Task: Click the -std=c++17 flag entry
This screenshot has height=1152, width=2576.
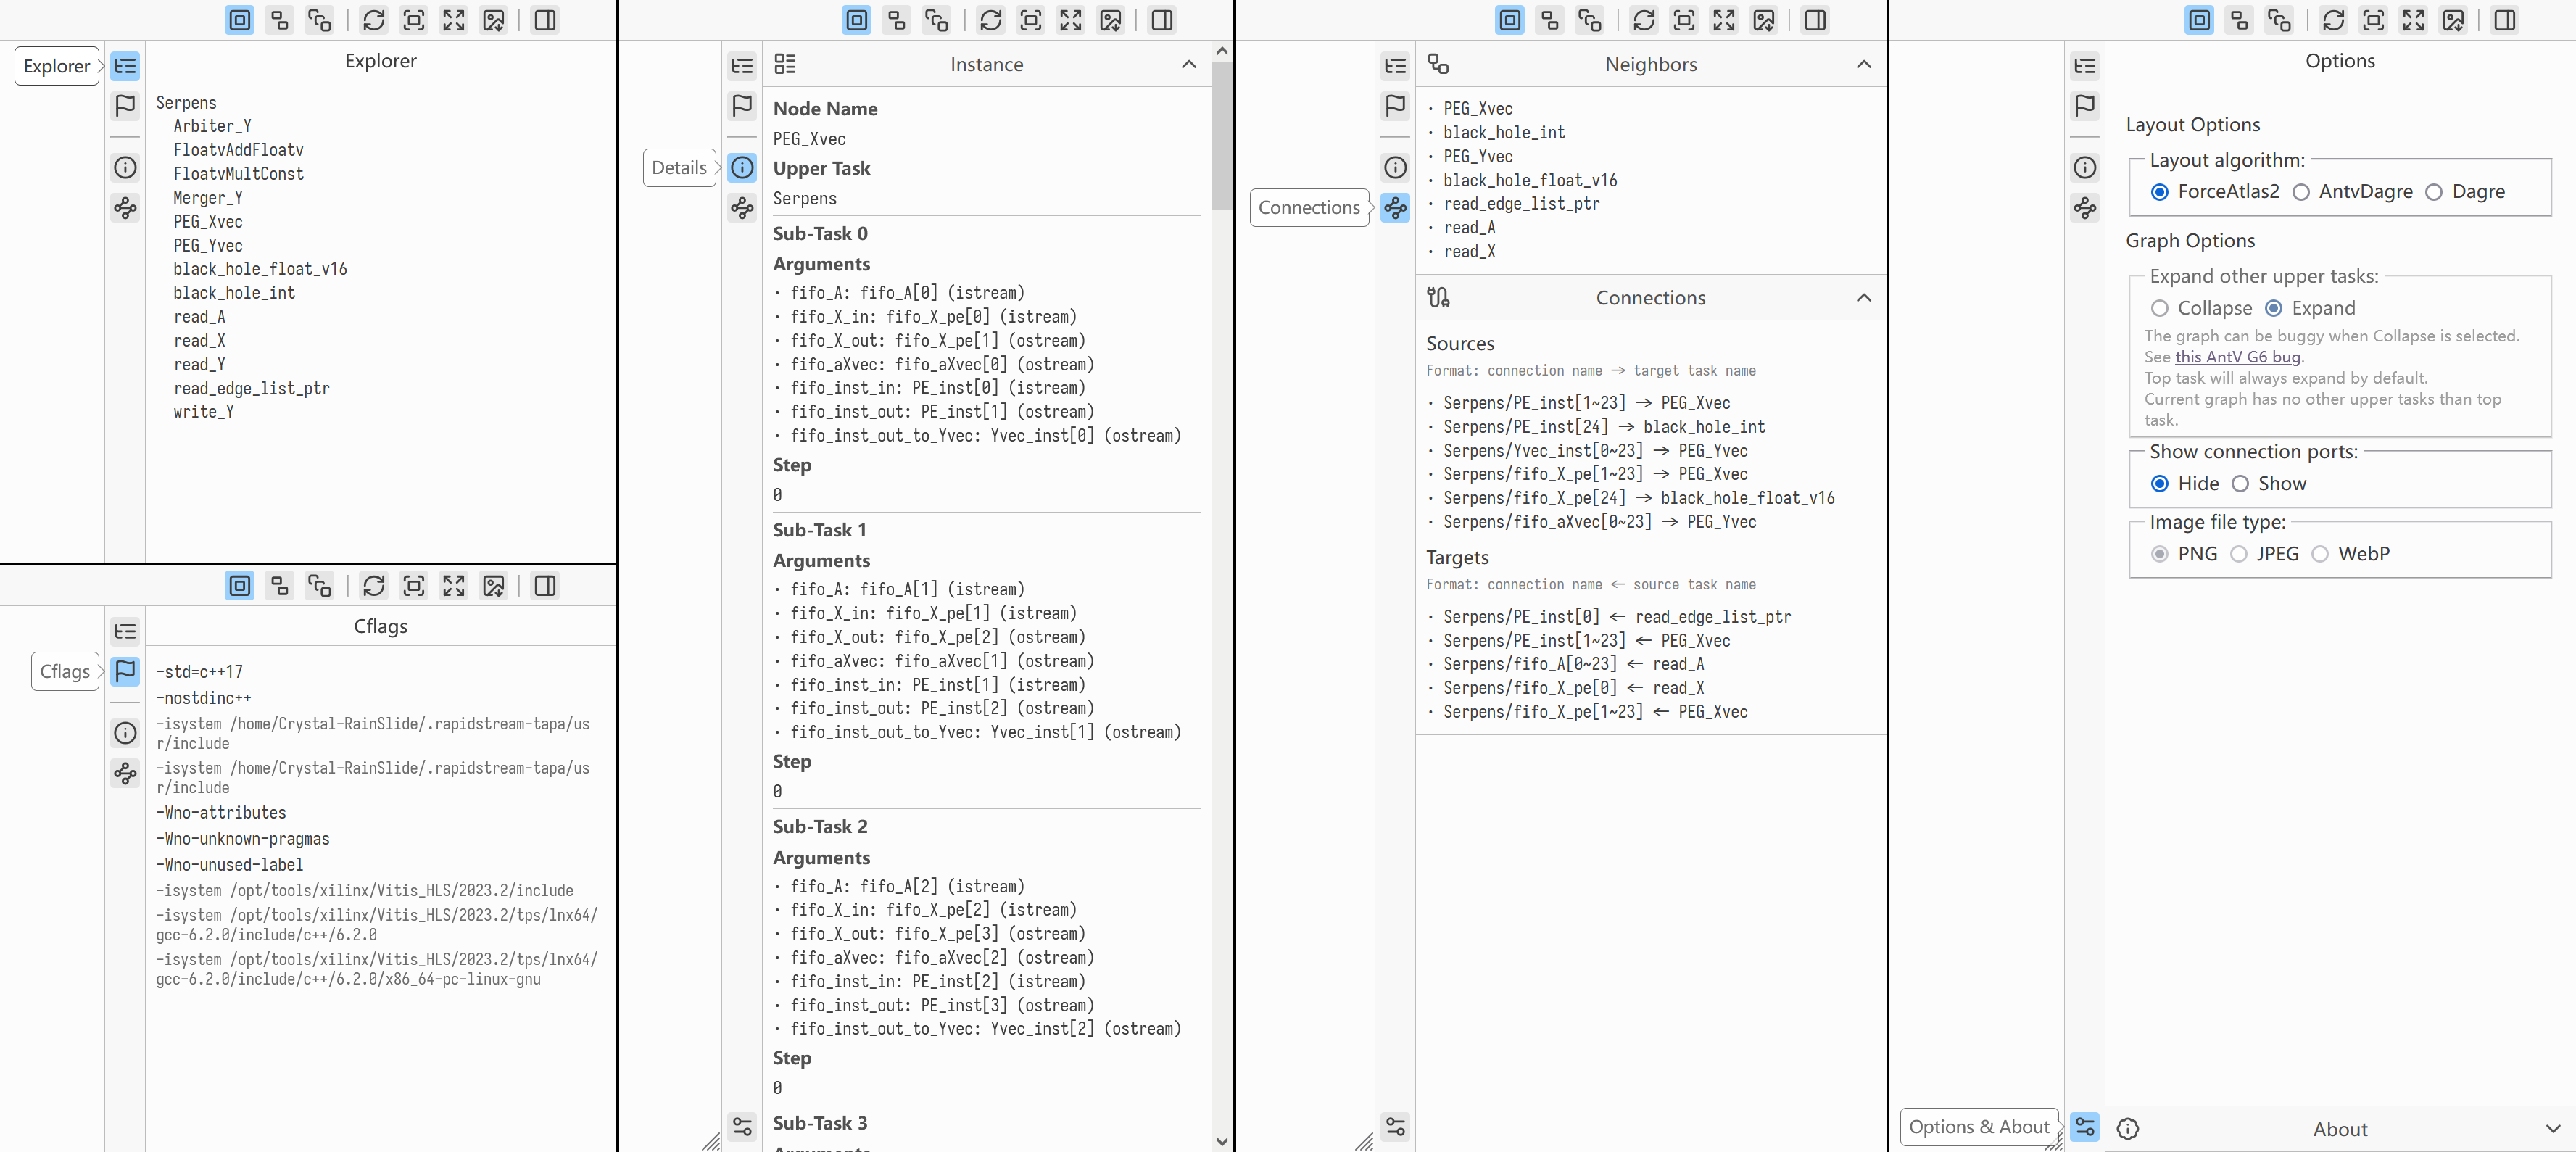Action: 199,672
